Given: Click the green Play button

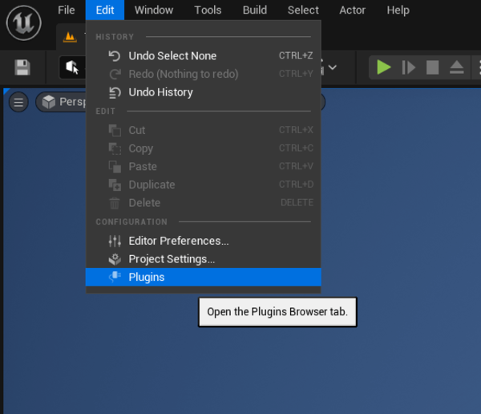Looking at the screenshot, I should pyautogui.click(x=383, y=67).
